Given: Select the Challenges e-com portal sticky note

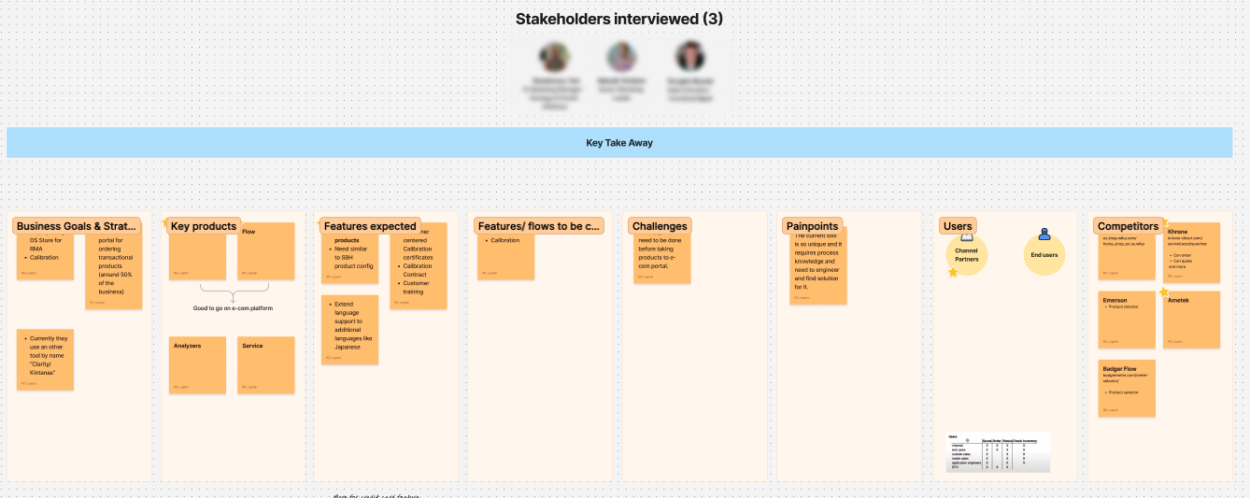Looking at the screenshot, I should 662,259.
